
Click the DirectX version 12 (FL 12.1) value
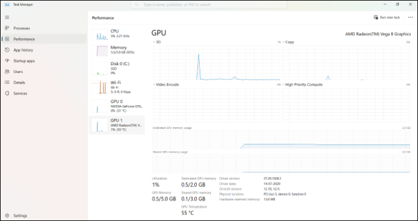[x=271, y=189]
